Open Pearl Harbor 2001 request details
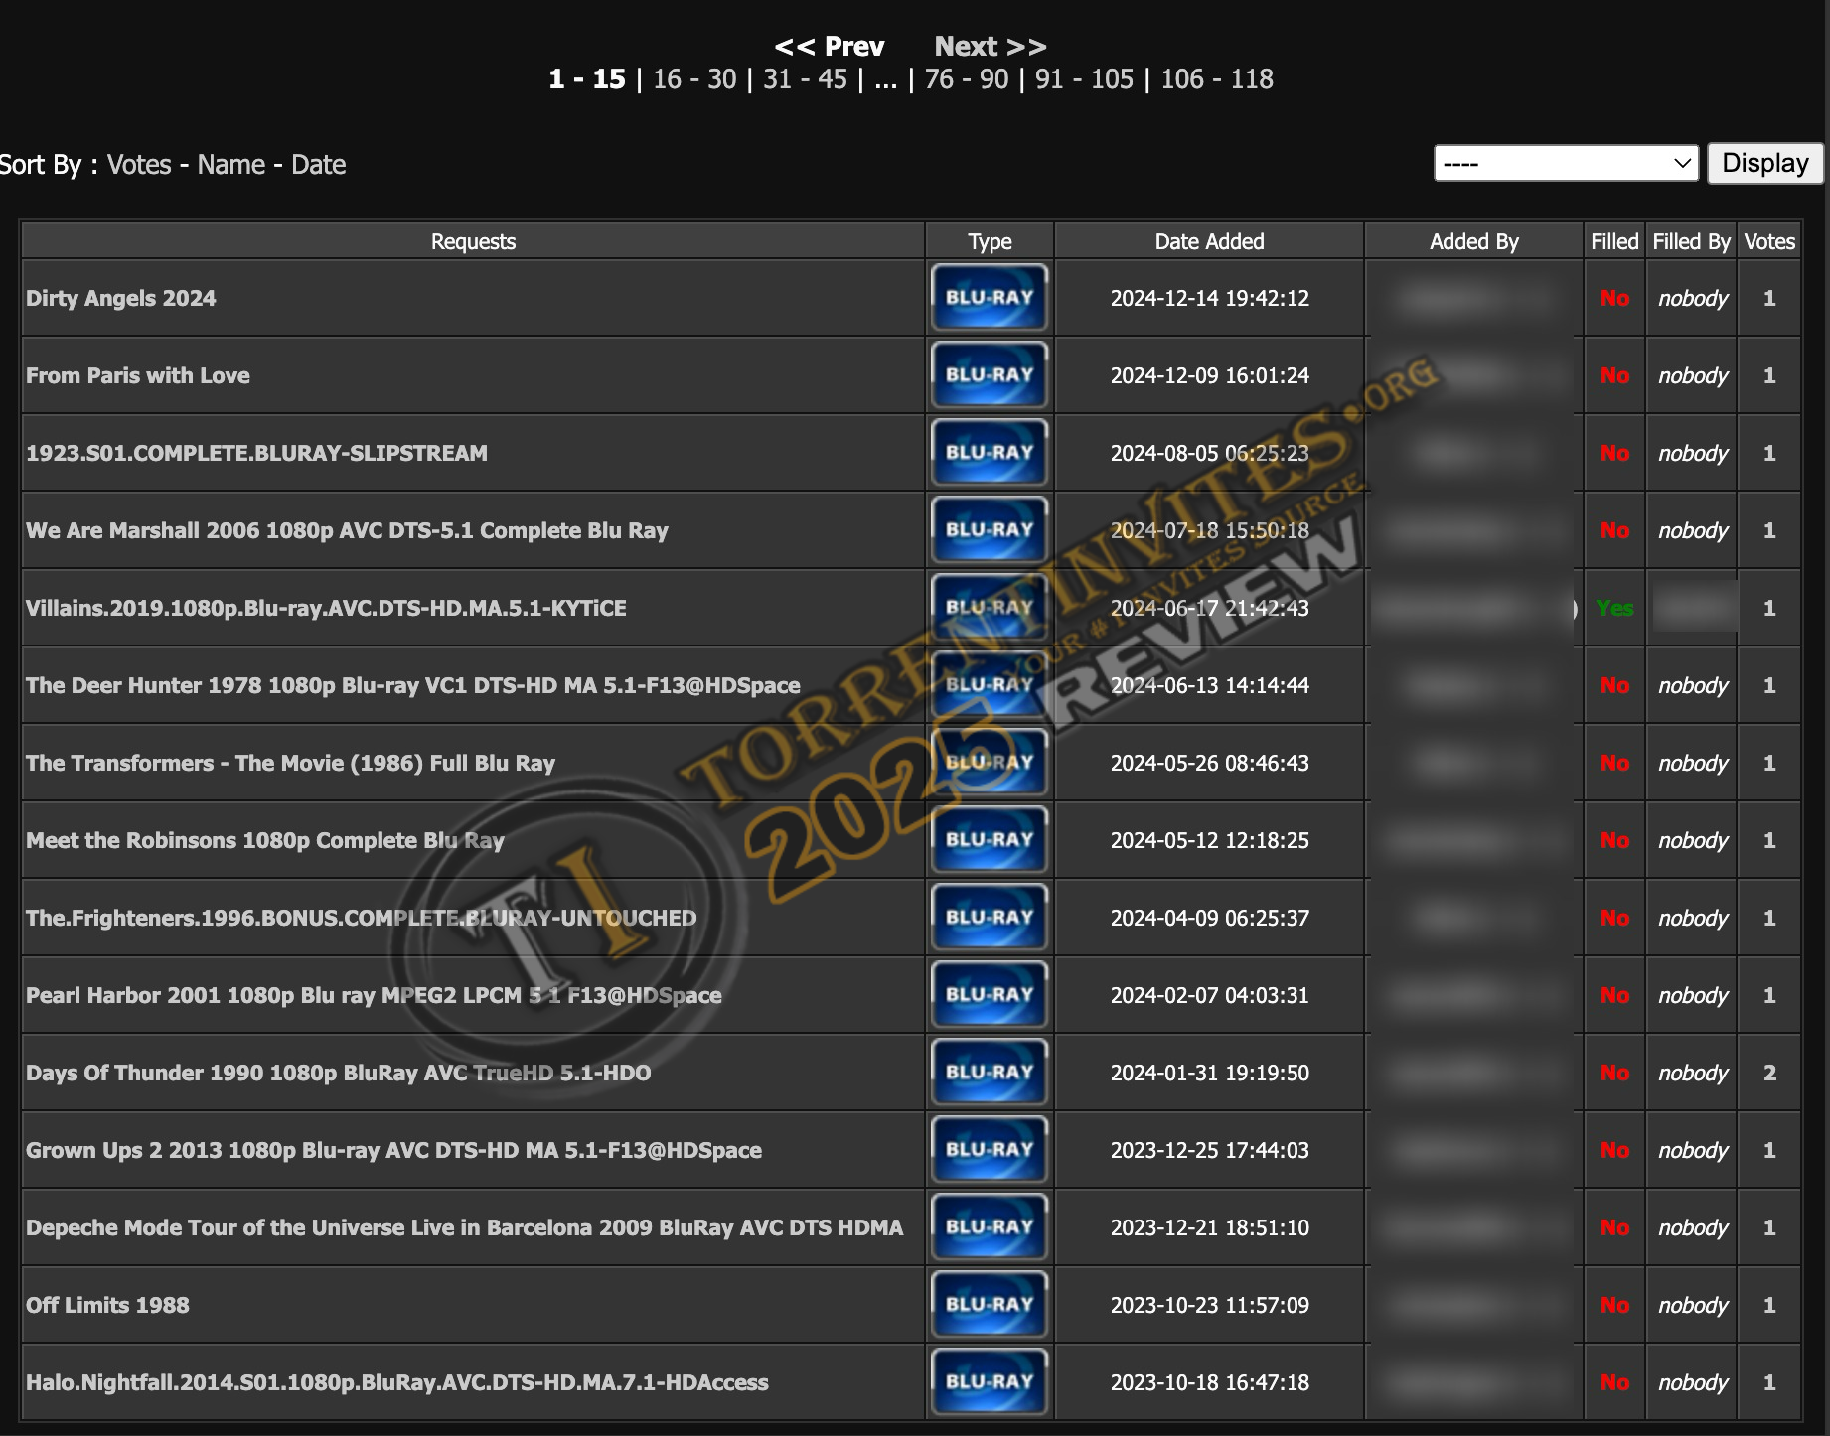 (374, 995)
